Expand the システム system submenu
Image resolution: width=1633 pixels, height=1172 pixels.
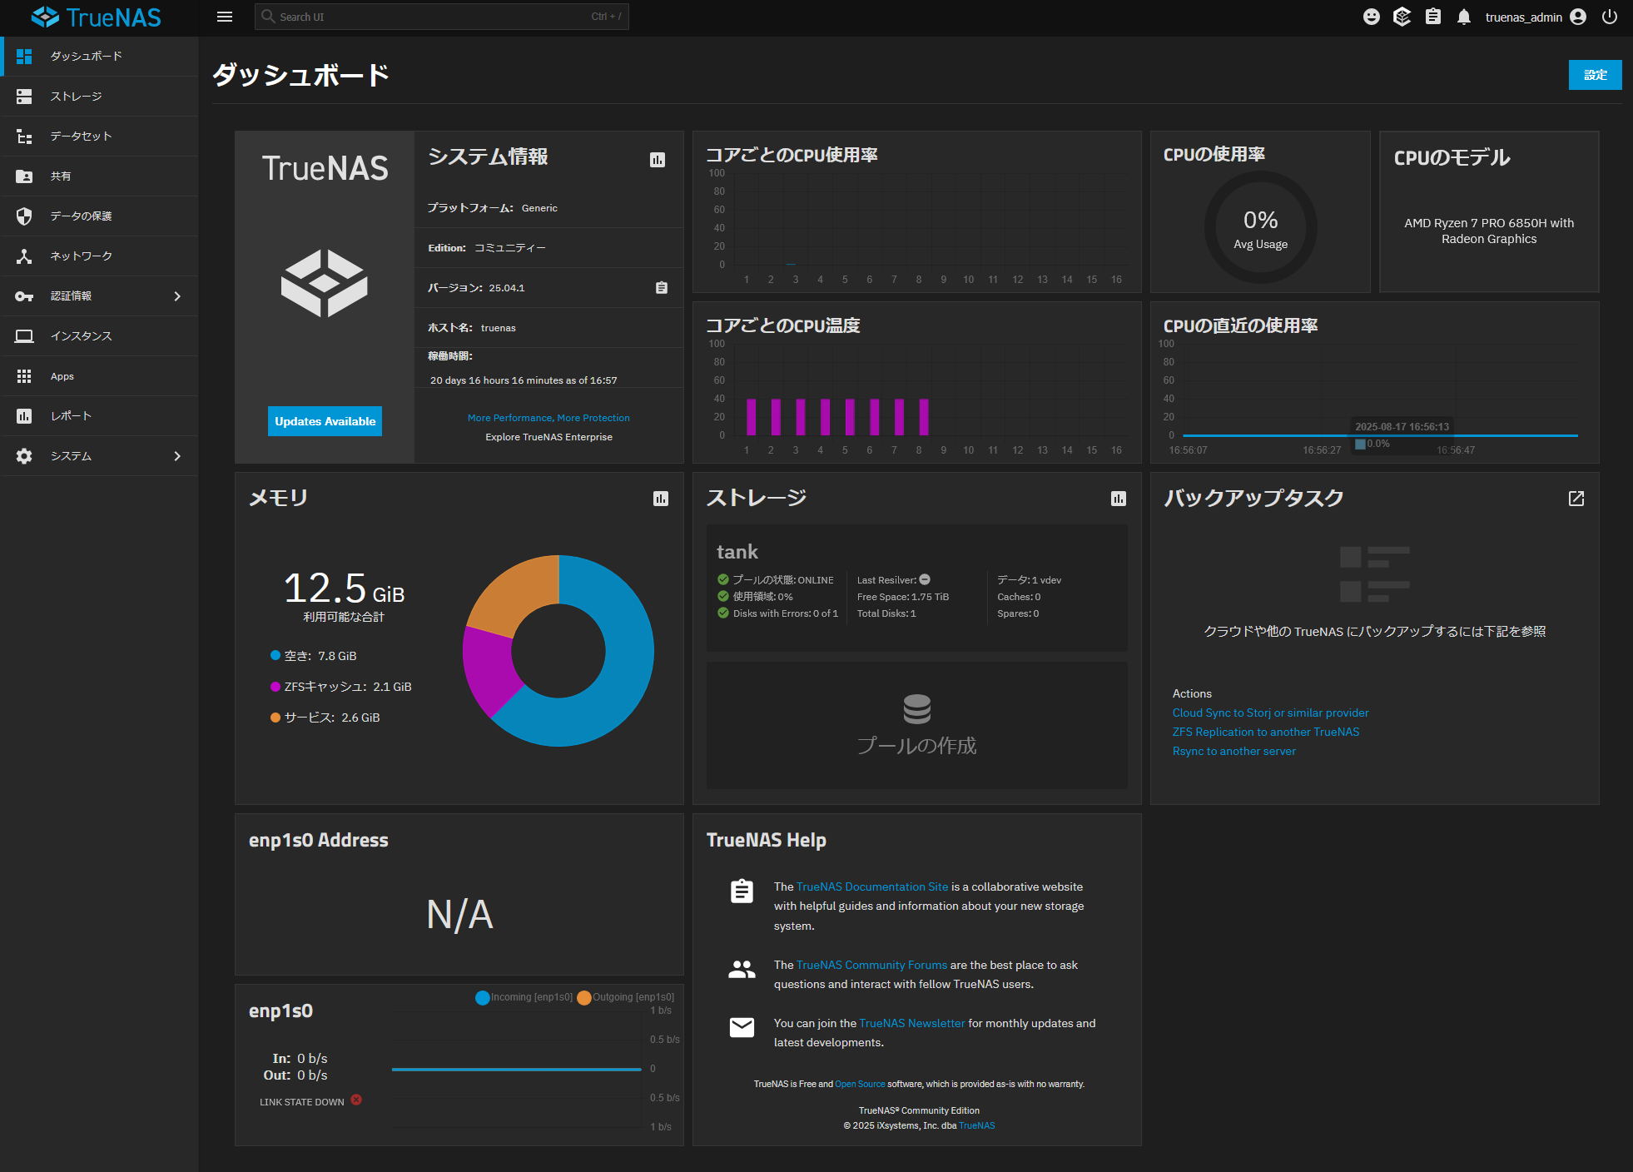tap(177, 456)
